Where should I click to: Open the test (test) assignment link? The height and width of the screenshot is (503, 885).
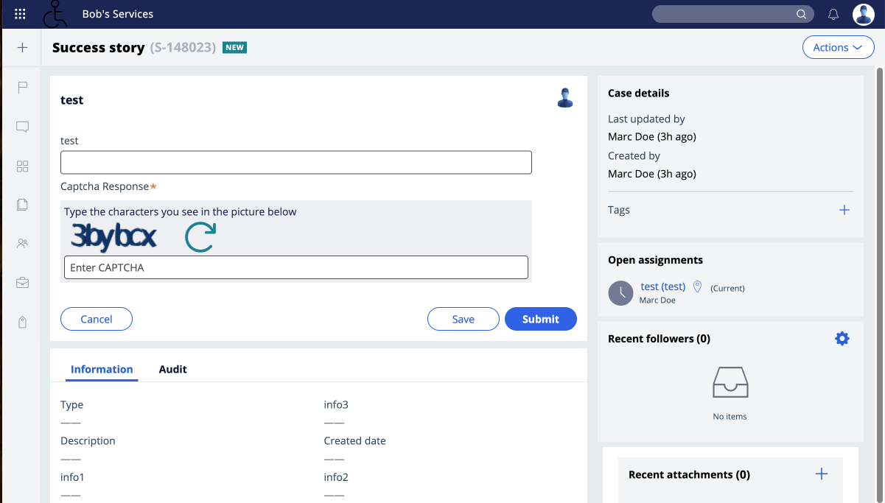[662, 286]
